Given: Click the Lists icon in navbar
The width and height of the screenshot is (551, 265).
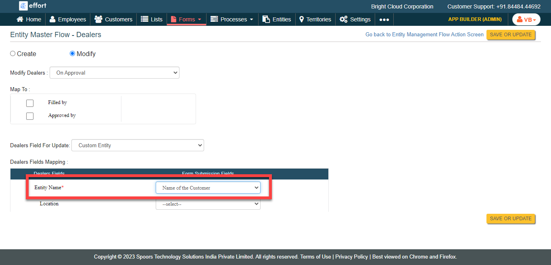Looking at the screenshot, I should click(144, 19).
